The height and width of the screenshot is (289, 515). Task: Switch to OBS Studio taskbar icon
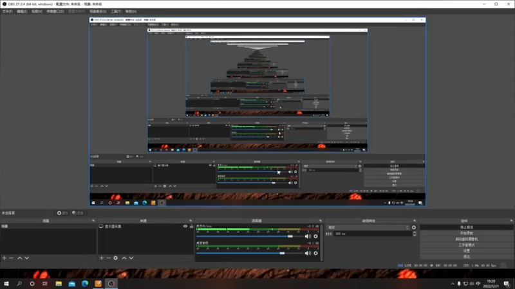coord(111,283)
